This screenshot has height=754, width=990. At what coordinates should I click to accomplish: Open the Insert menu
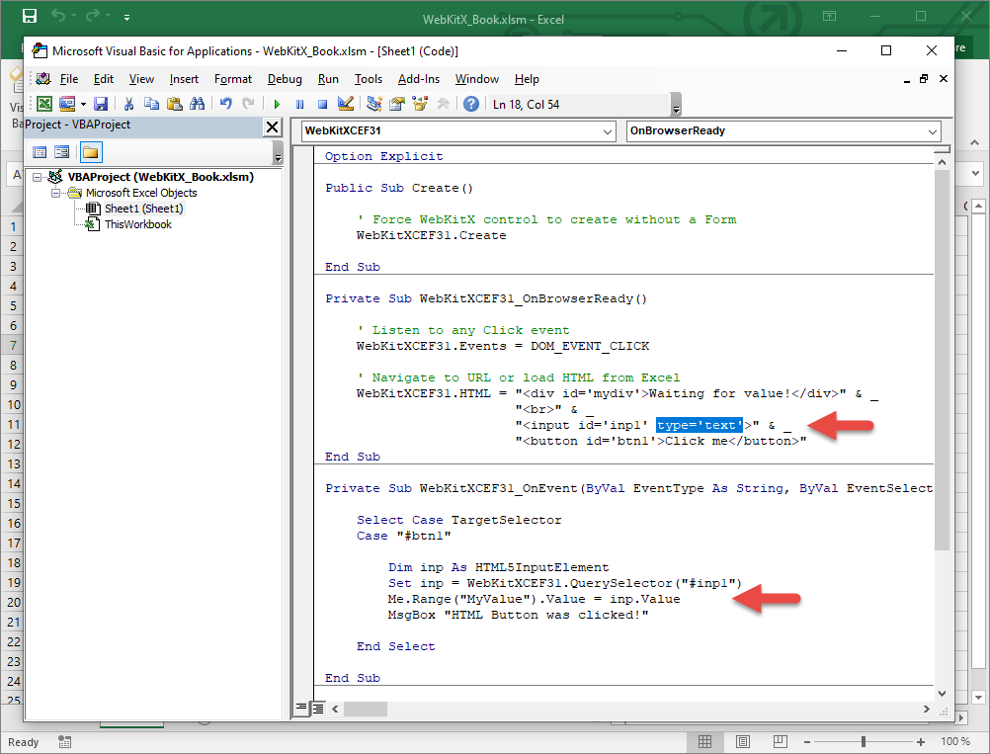click(184, 79)
